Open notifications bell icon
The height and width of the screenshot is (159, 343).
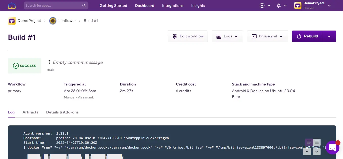click(279, 6)
